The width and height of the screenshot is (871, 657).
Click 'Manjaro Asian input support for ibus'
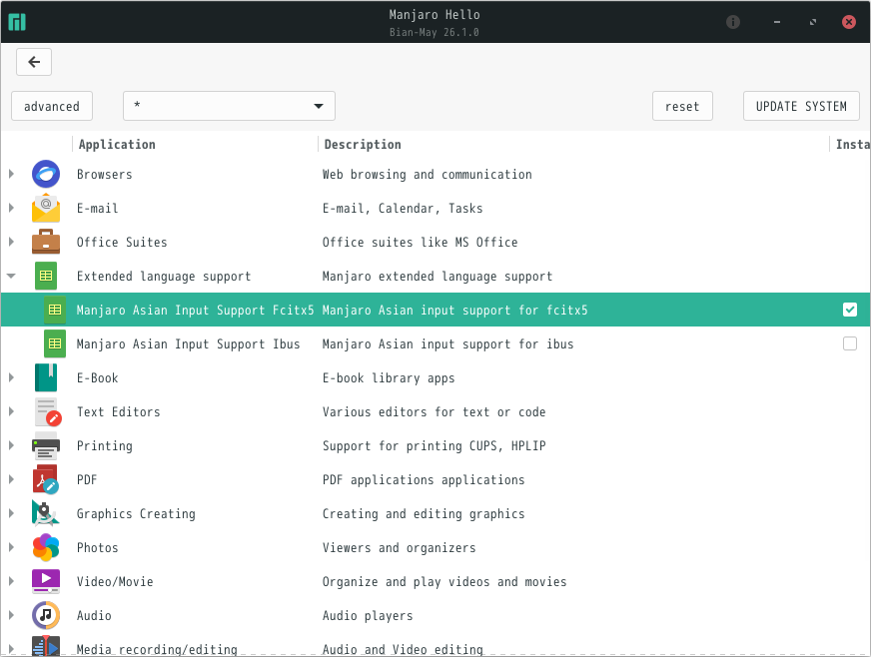(x=447, y=344)
